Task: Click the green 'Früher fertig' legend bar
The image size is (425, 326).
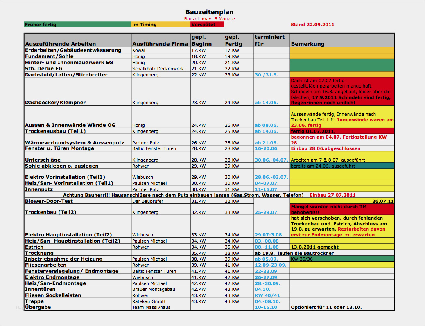Action: pyautogui.click(x=77, y=25)
